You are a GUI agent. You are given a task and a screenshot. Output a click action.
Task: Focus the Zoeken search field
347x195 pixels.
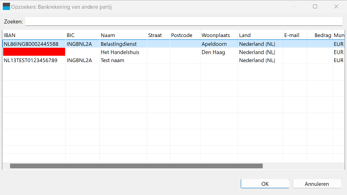coord(184,21)
